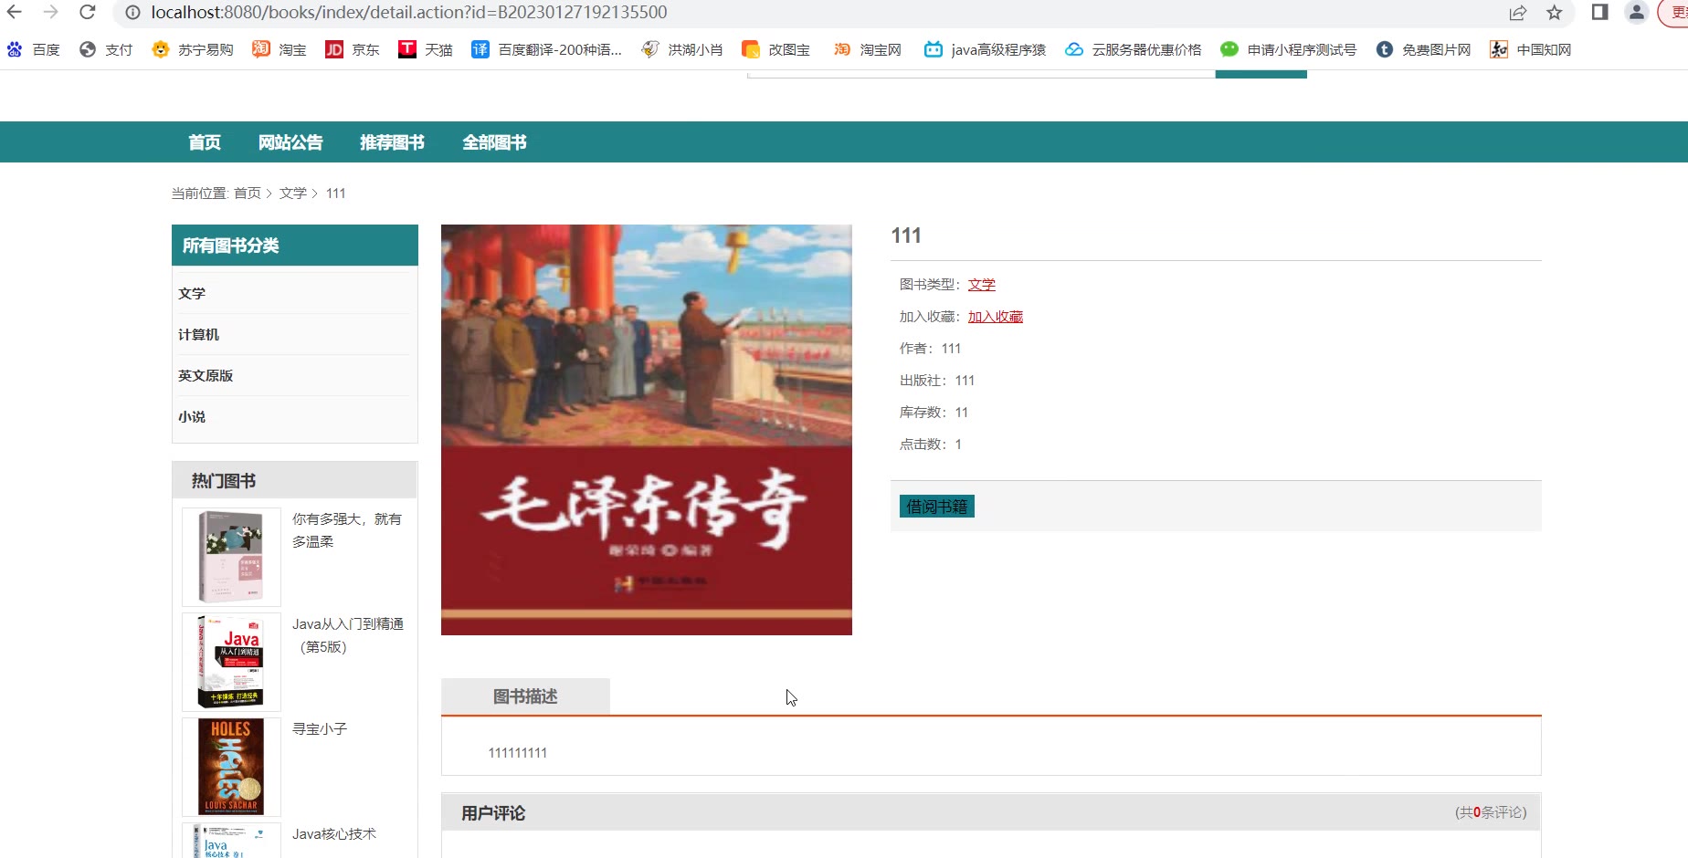Click the 111111111 description text
The image size is (1688, 858).
click(x=518, y=753)
